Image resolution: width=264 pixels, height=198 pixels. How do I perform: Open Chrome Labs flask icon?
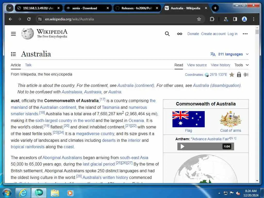226,19
